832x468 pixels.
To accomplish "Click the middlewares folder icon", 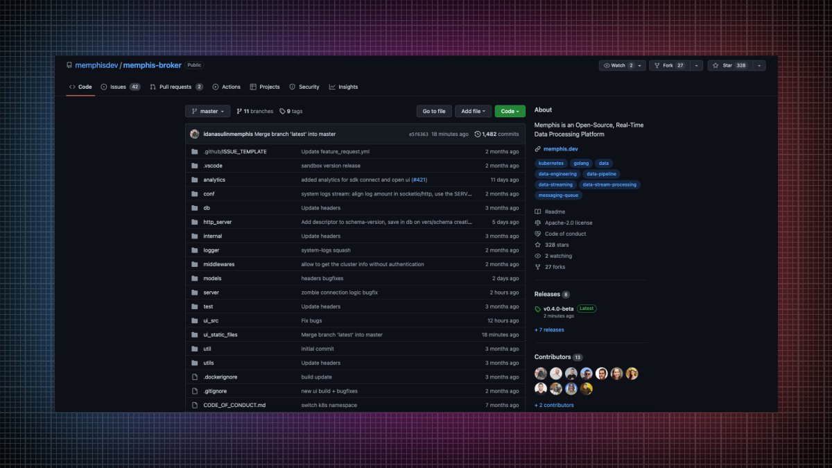I will pyautogui.click(x=195, y=264).
